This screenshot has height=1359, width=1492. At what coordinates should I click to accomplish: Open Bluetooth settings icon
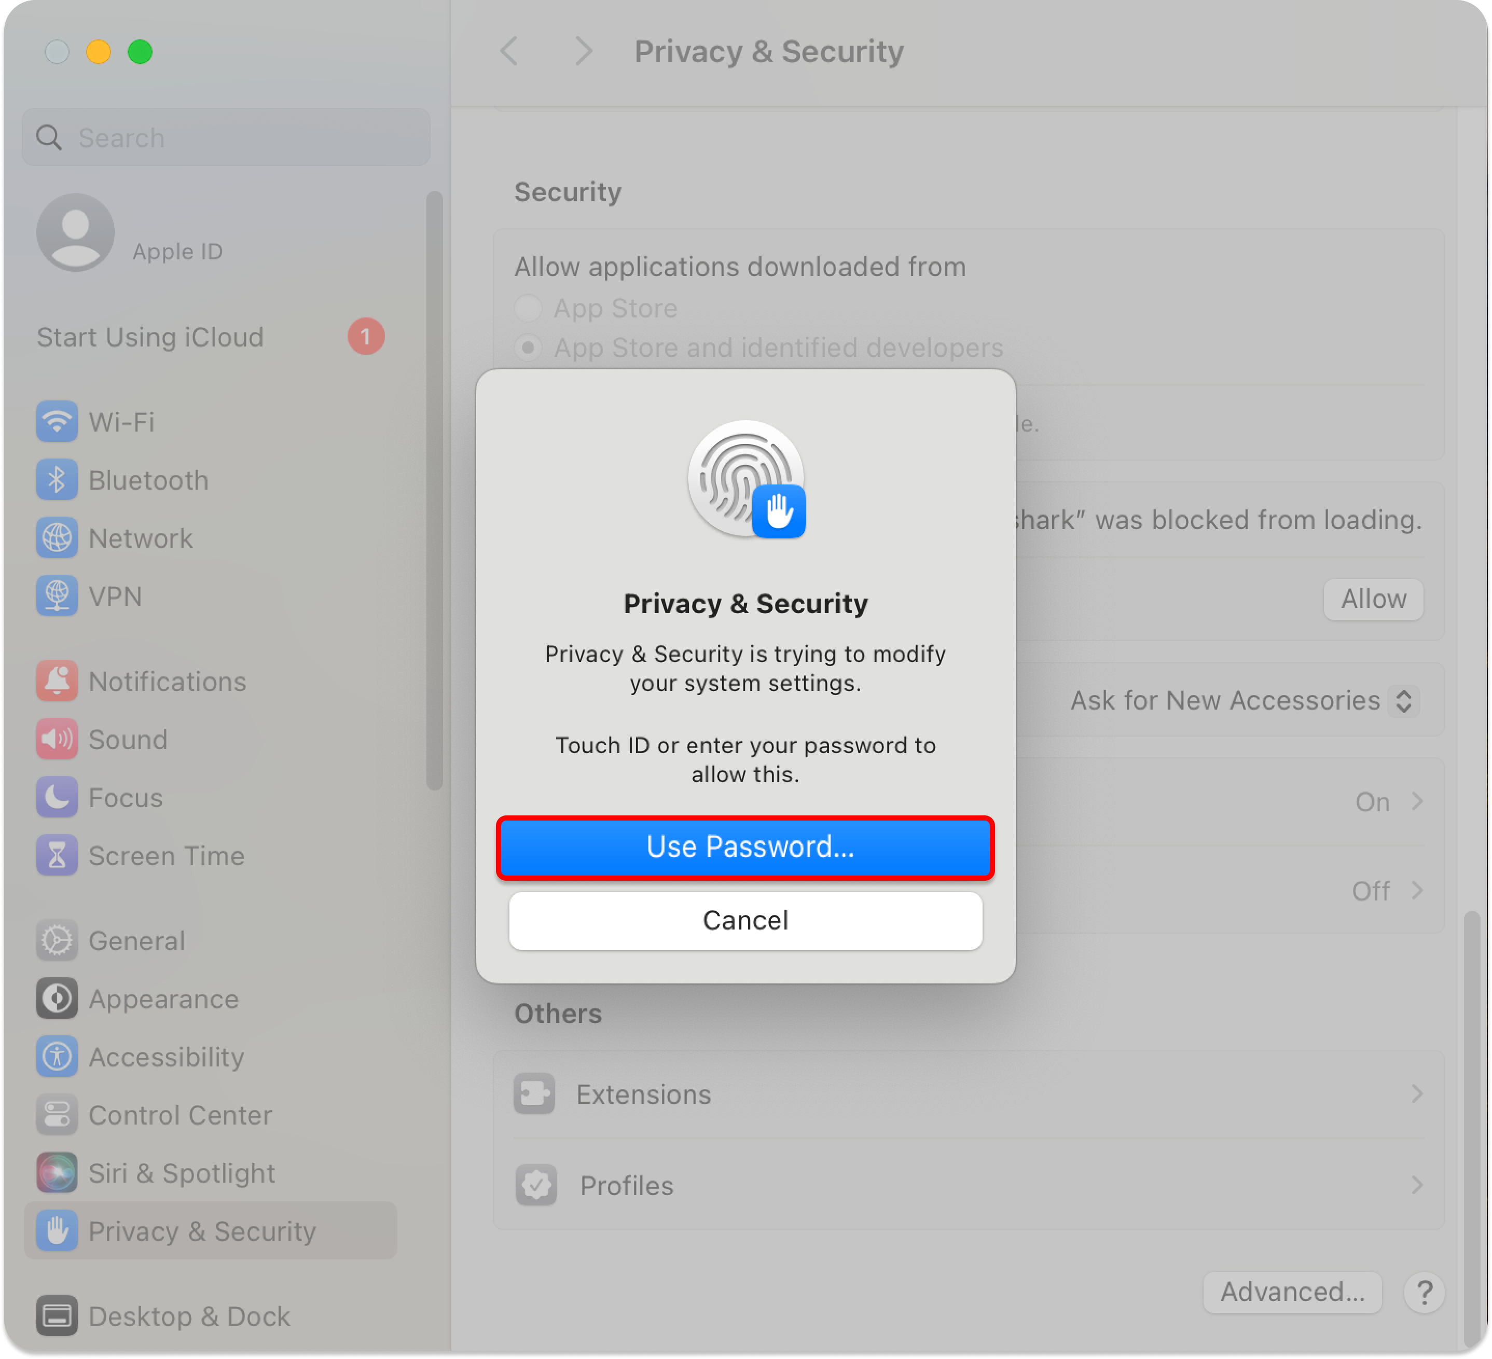click(57, 480)
